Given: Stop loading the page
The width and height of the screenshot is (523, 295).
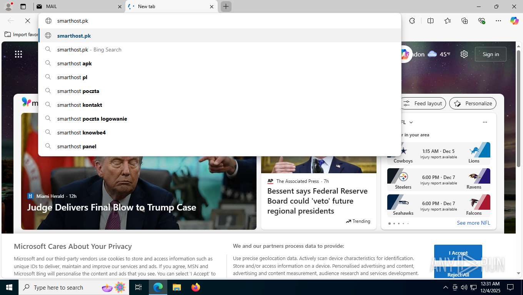Looking at the screenshot, I should 27,21.
